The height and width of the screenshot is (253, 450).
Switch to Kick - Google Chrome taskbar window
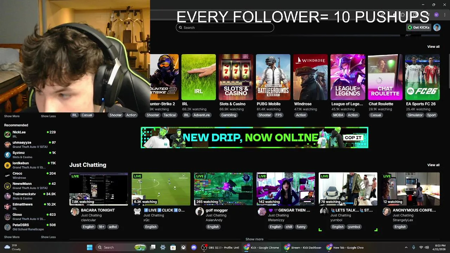click(262, 247)
